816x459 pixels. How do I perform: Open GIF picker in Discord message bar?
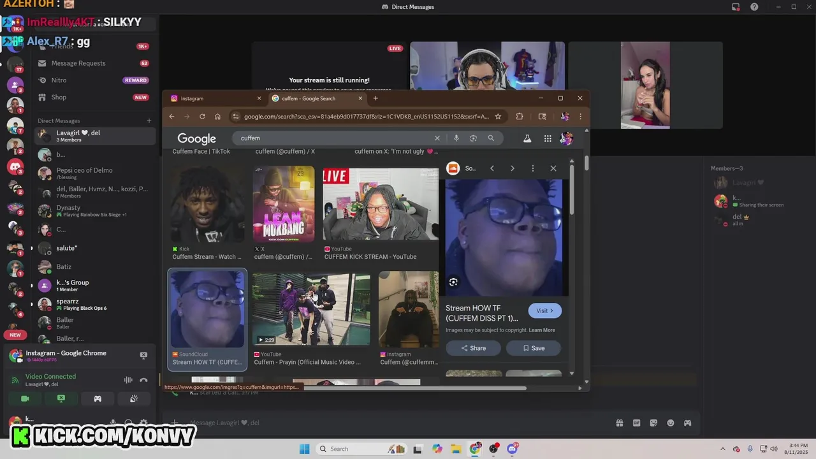pyautogui.click(x=636, y=423)
